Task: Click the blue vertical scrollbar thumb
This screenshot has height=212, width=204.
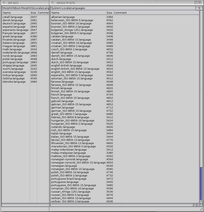Action: (201, 183)
